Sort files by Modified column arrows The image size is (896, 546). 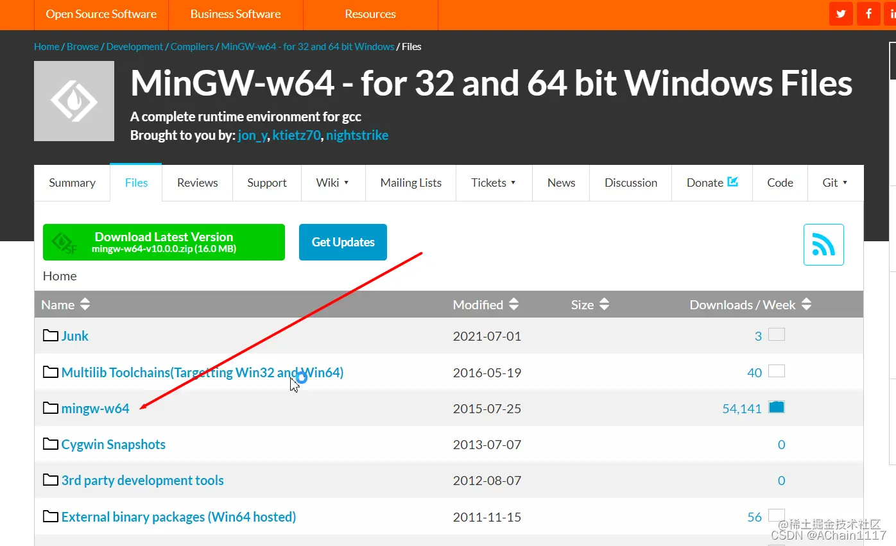click(x=513, y=305)
